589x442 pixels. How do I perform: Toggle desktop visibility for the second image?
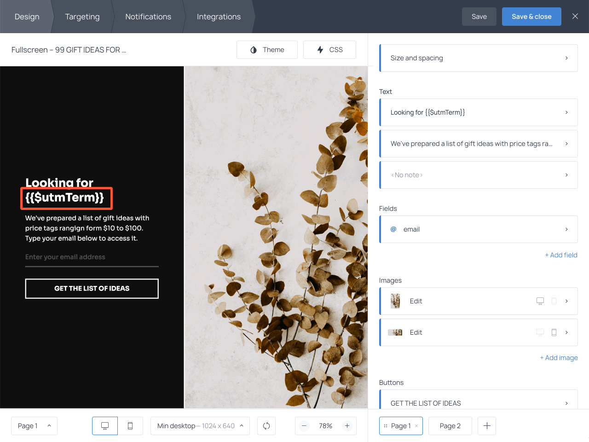click(539, 332)
